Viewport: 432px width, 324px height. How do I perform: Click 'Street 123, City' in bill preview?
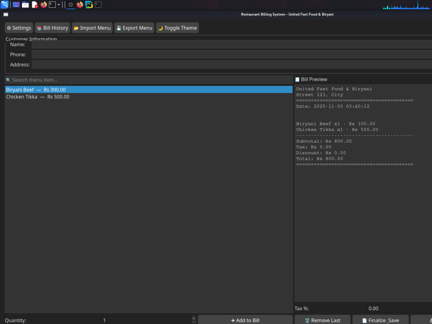coord(320,95)
